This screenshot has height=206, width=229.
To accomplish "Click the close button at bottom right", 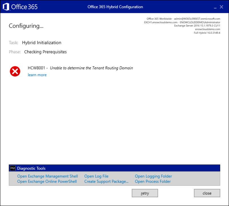I will (207, 193).
